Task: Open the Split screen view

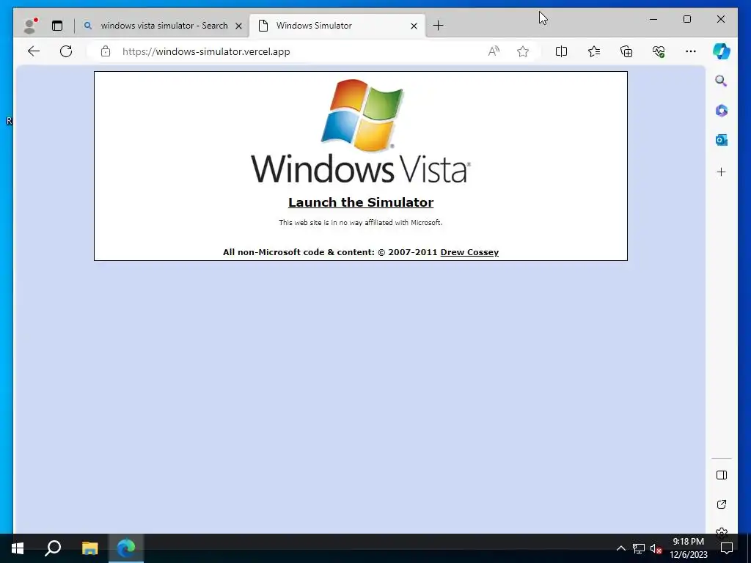Action: (561, 51)
